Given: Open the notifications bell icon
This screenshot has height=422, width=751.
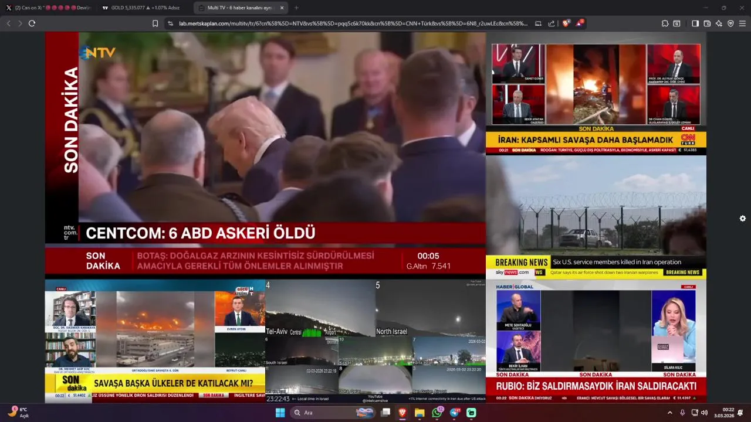Looking at the screenshot, I should click(x=740, y=413).
